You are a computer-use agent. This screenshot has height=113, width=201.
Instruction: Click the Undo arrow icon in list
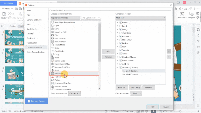53,48
